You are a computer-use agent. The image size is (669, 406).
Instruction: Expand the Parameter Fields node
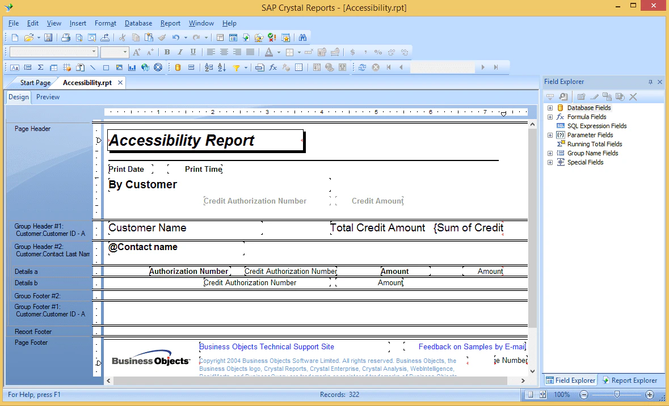point(550,135)
